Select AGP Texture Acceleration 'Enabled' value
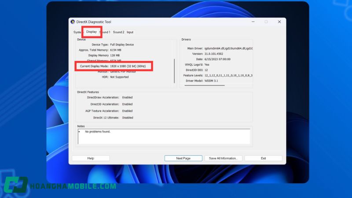This screenshot has height=198, width=352. click(x=127, y=111)
